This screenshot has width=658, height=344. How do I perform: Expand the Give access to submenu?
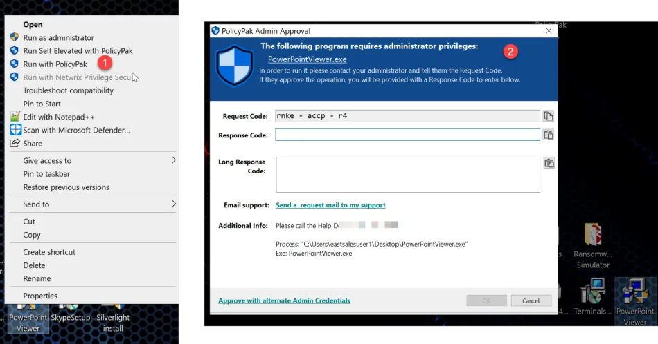pyautogui.click(x=174, y=160)
